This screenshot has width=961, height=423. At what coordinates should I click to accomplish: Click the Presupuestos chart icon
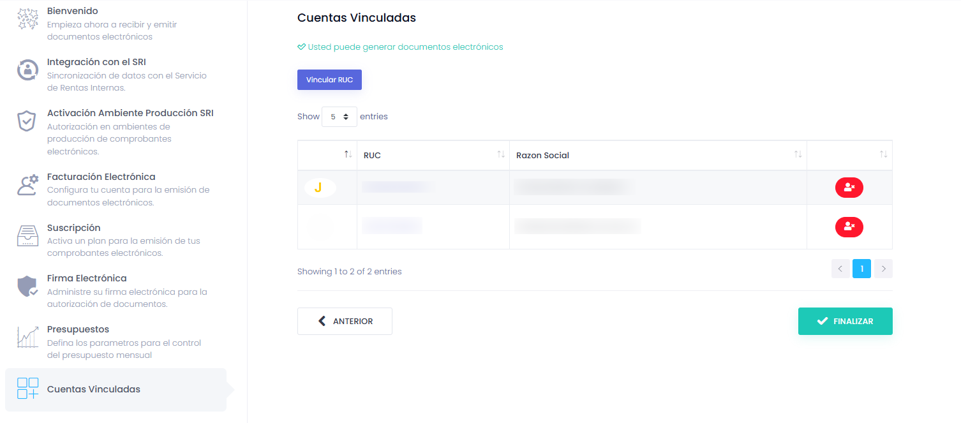click(27, 337)
